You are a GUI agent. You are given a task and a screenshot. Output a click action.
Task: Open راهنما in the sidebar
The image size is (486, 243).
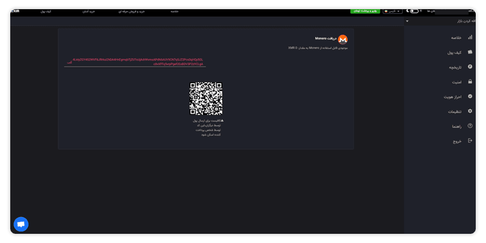(x=457, y=126)
